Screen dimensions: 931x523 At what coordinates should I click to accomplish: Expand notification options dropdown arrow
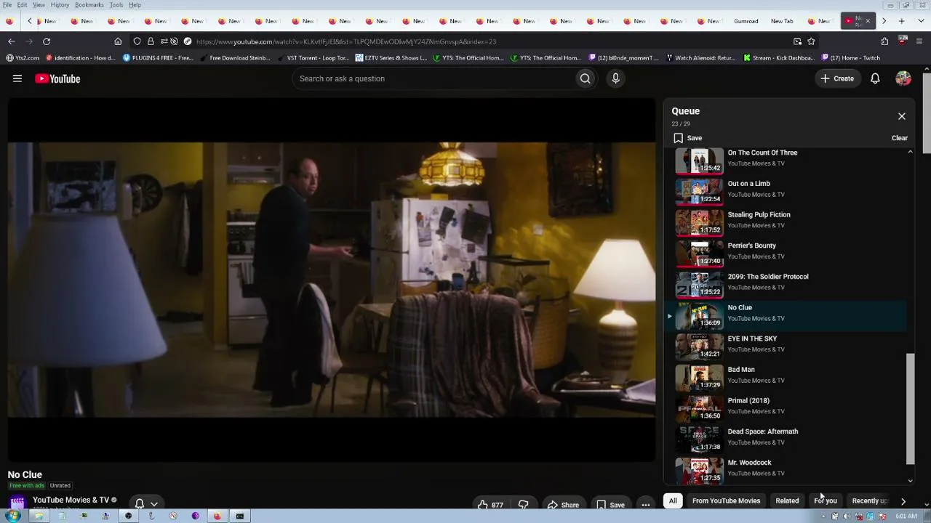[154, 503]
